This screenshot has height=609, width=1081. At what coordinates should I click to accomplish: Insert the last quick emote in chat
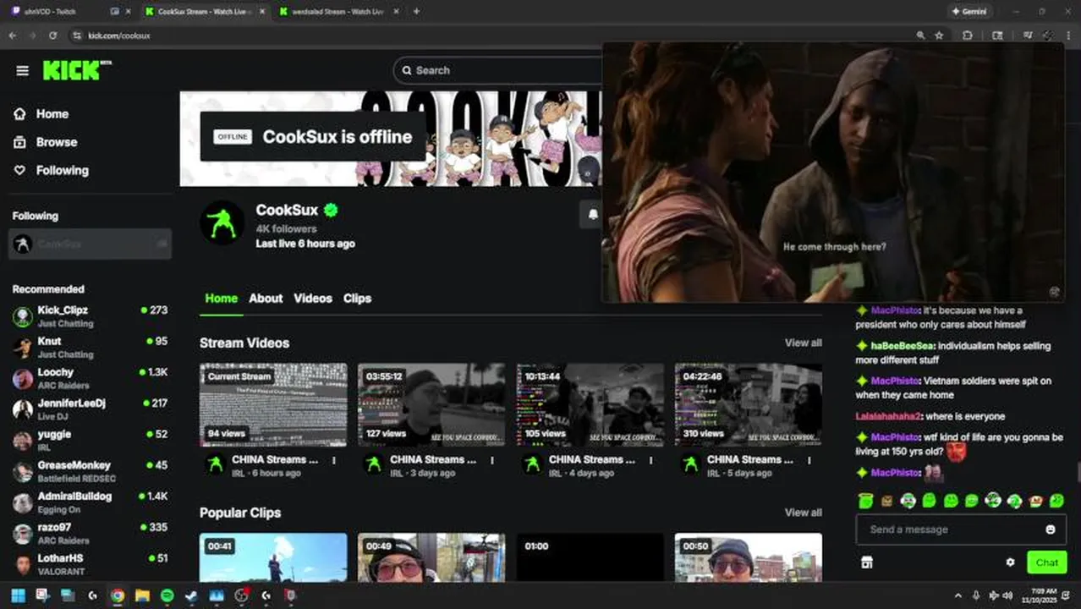coord(1056,501)
